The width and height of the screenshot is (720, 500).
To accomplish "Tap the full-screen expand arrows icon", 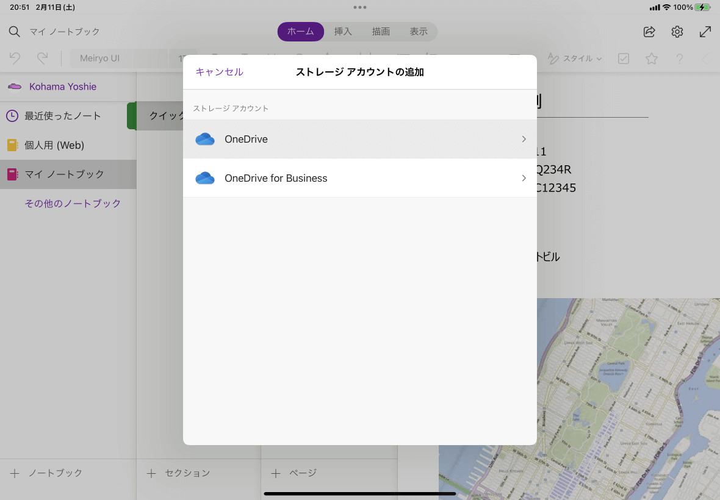I will [x=705, y=32].
